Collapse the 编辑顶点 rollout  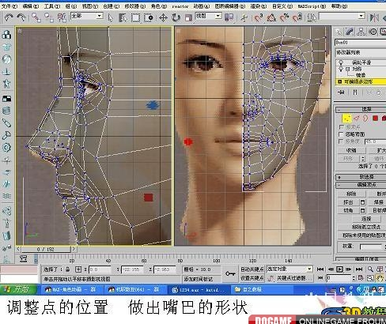361,185
